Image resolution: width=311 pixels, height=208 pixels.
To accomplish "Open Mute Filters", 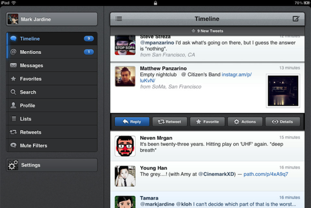I will [52, 145].
